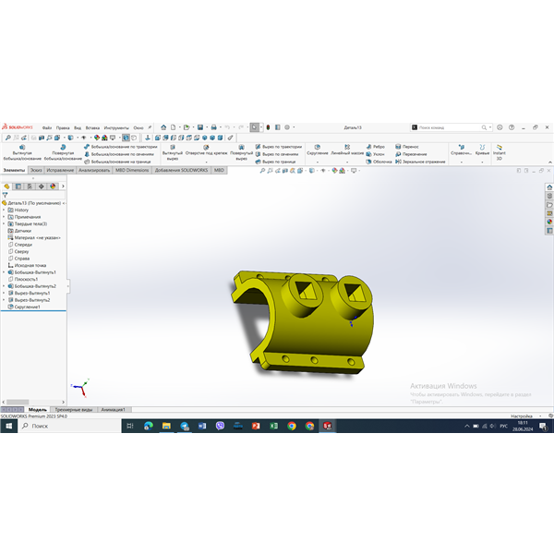This screenshot has width=554, height=554.
Task: Select Вырез по траектории
Action: (279, 147)
